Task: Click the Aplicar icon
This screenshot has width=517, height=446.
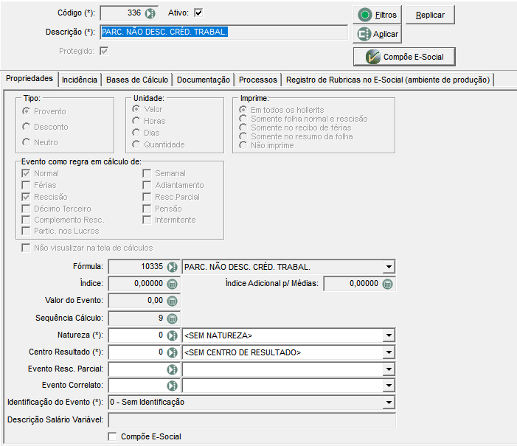Action: click(364, 35)
